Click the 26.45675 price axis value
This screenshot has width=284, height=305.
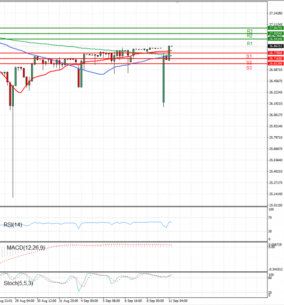[x=275, y=81]
